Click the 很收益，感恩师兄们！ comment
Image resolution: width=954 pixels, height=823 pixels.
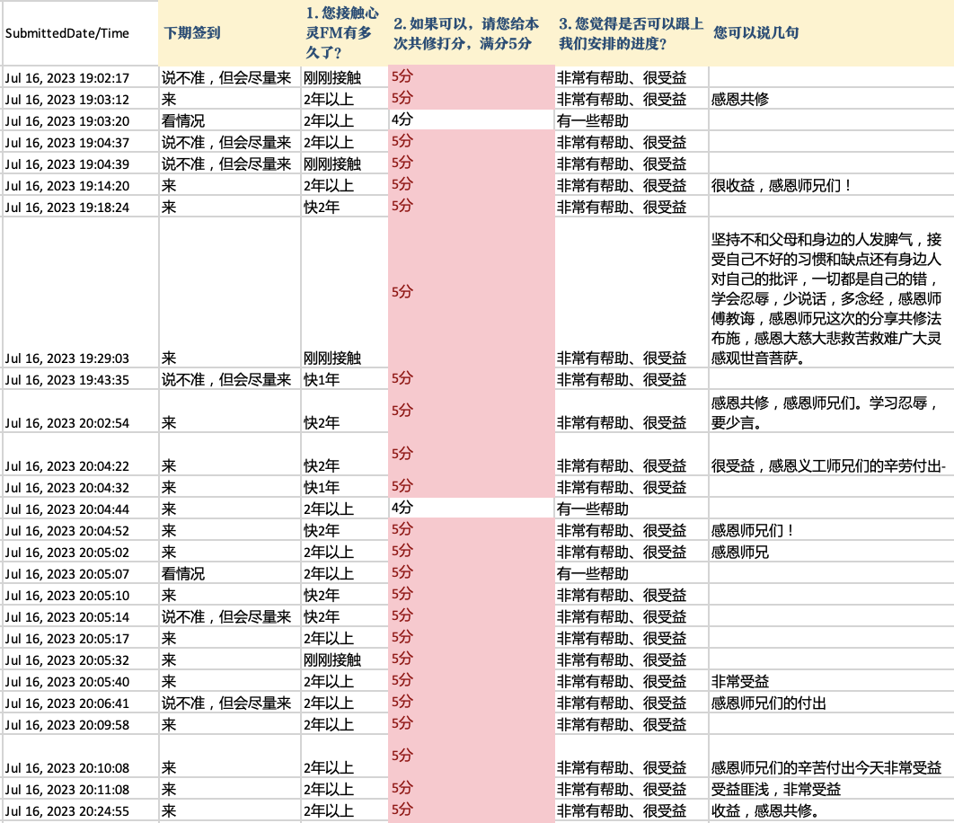(782, 186)
